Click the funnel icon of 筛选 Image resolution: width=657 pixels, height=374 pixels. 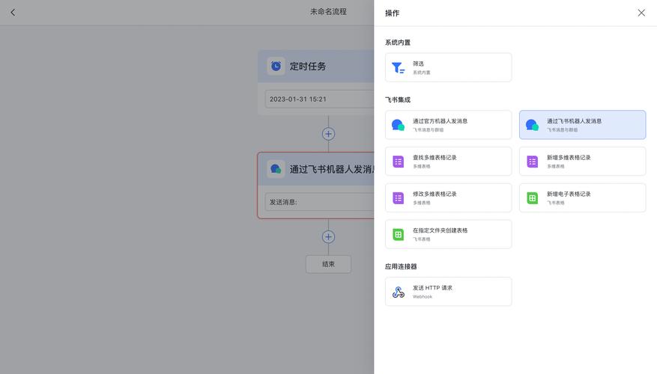click(x=398, y=68)
